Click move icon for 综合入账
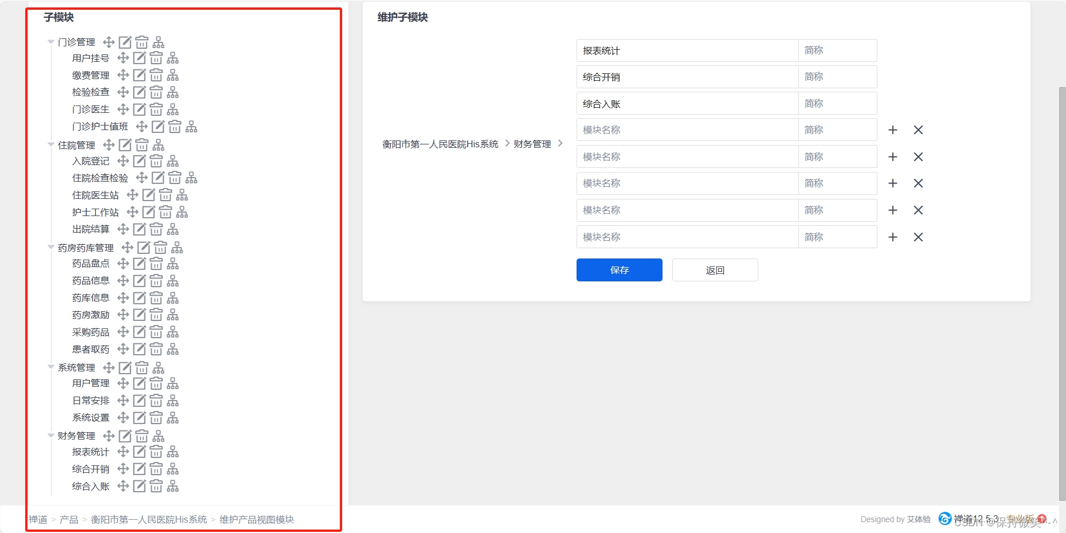The width and height of the screenshot is (1066, 533). 123,486
